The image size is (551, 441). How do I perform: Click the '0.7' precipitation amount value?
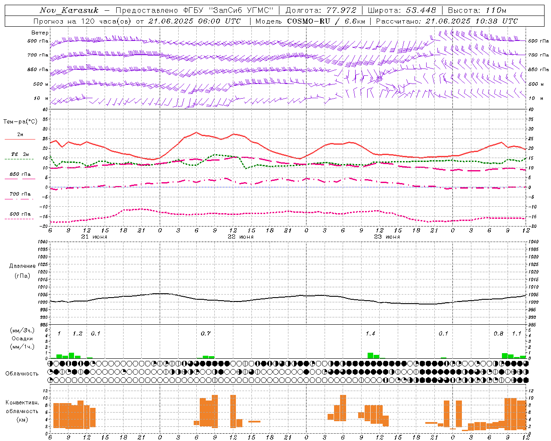click(206, 334)
